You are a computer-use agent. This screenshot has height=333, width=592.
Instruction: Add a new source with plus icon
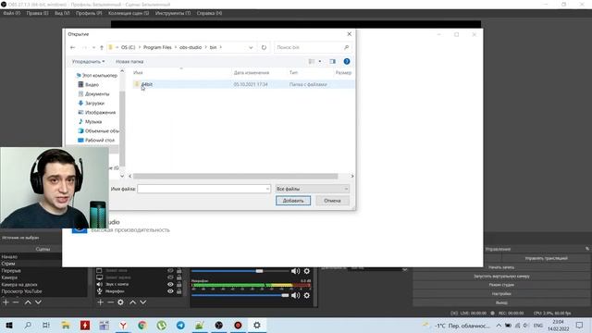[100, 302]
